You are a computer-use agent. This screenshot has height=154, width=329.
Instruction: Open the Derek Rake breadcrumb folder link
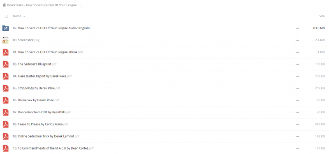[x=42, y=5]
